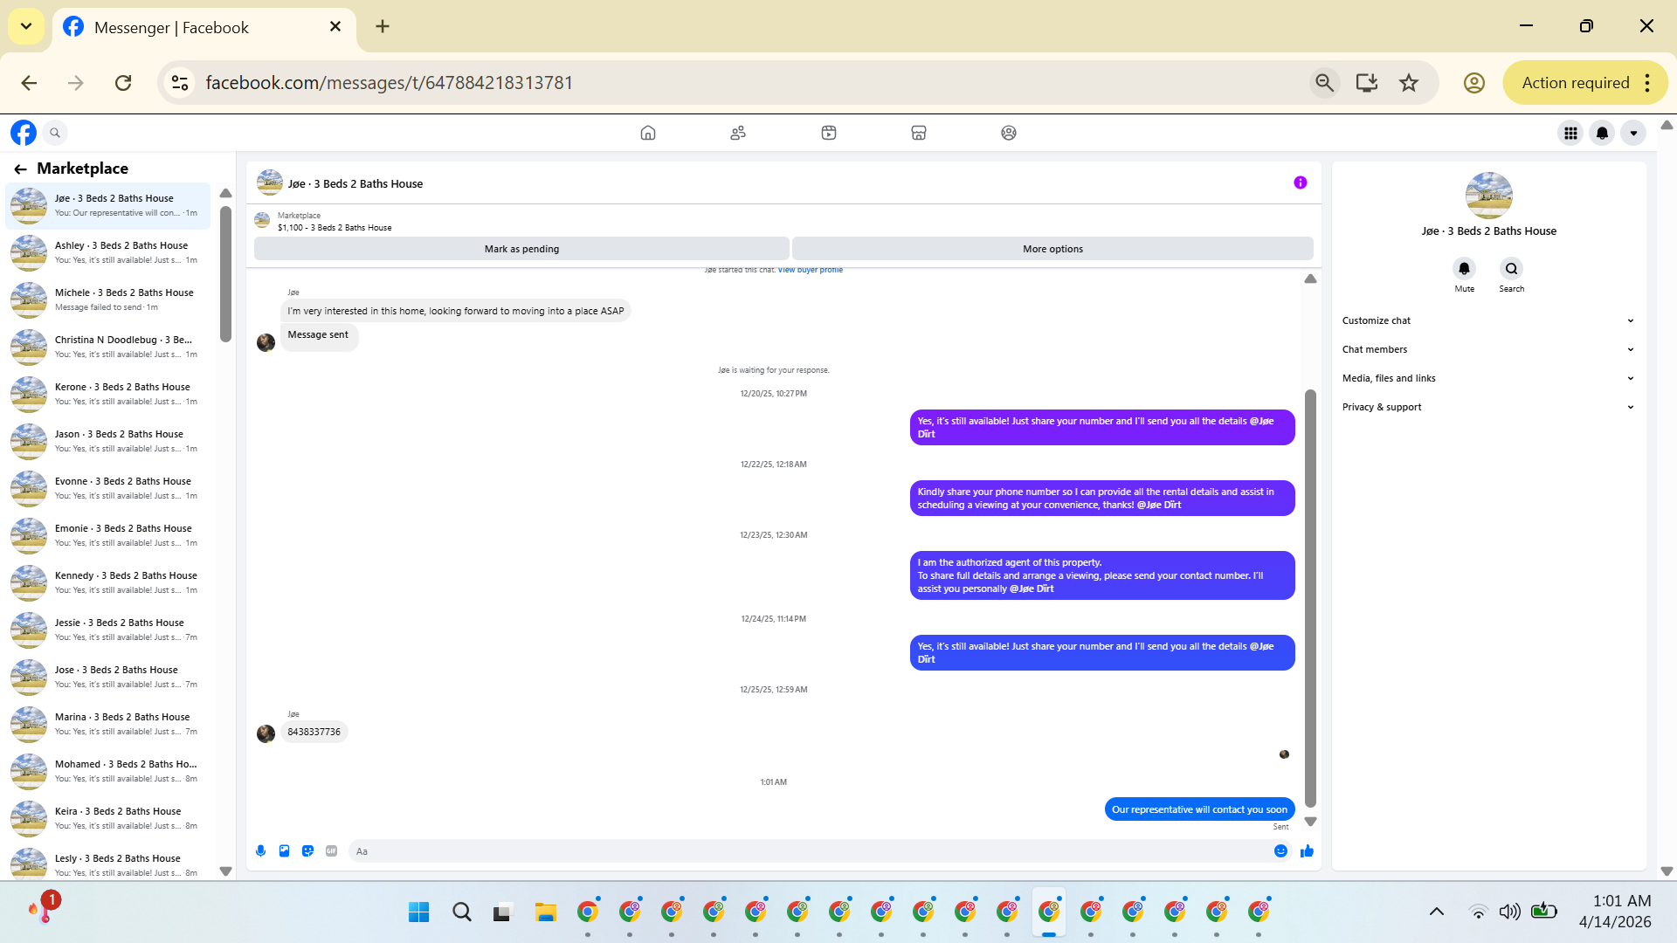Send a thumbs up like
This screenshot has width=1677, height=943.
click(x=1307, y=851)
